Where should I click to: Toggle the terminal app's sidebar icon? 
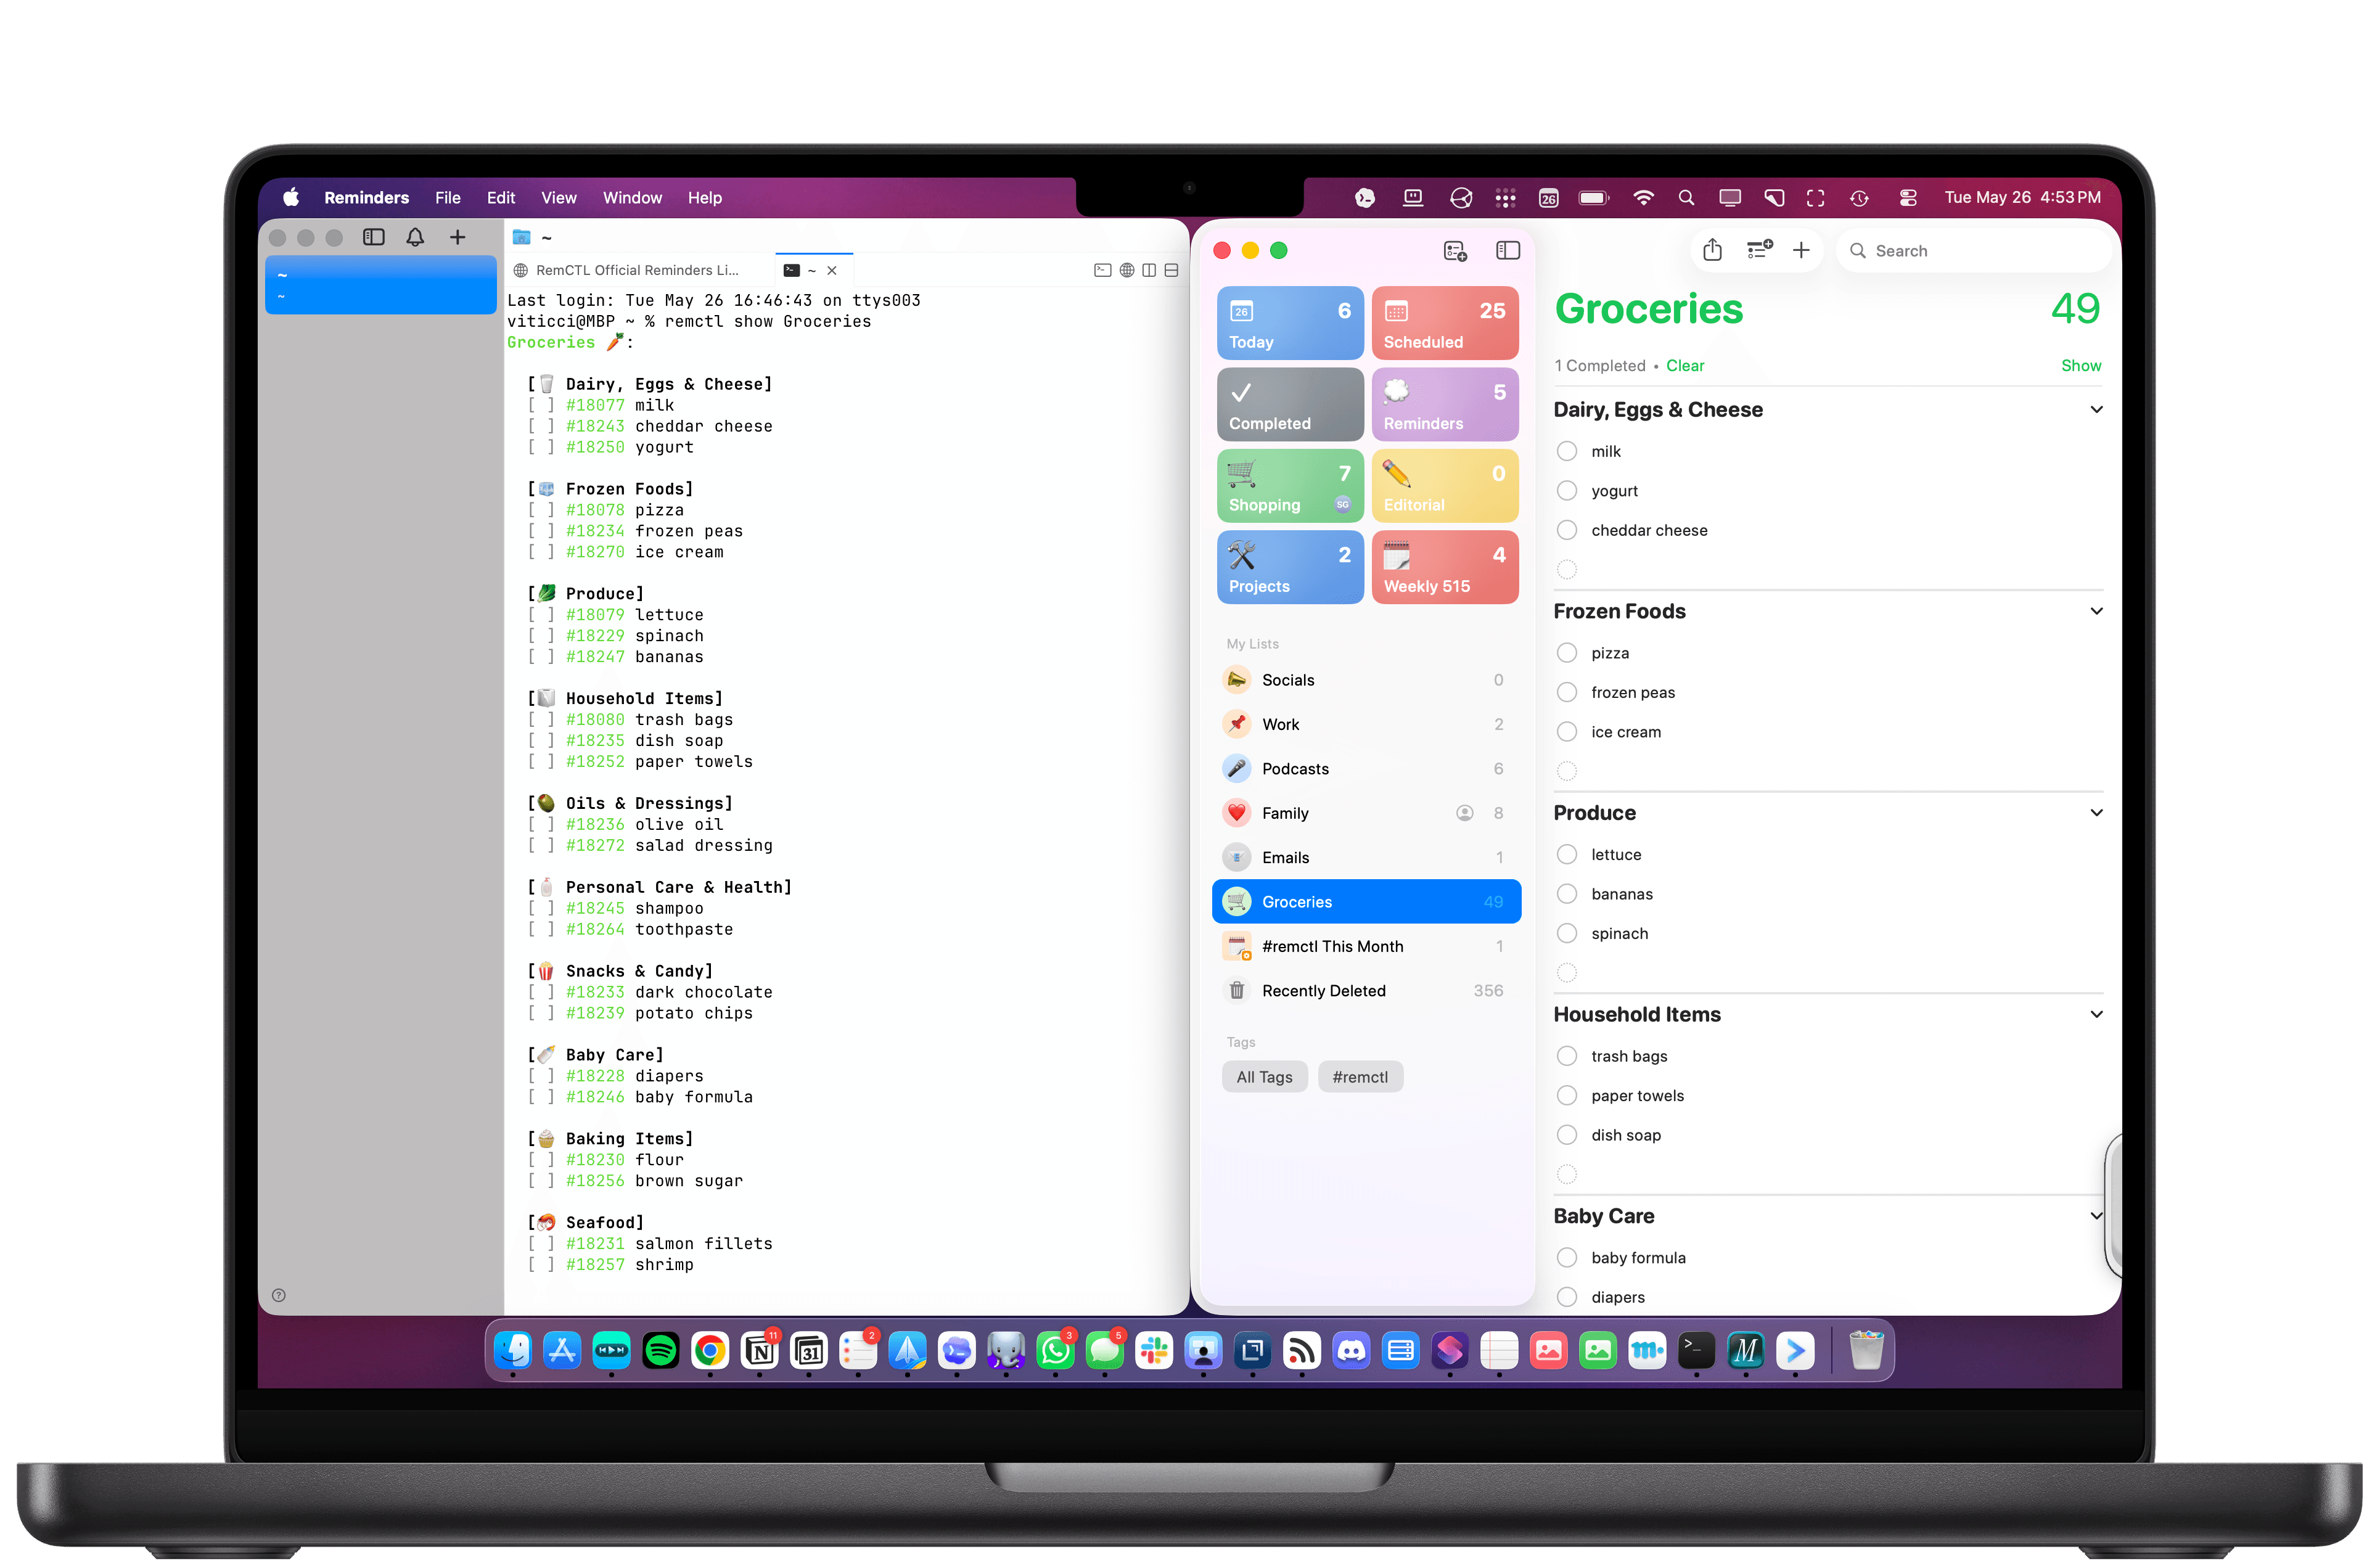coord(374,237)
